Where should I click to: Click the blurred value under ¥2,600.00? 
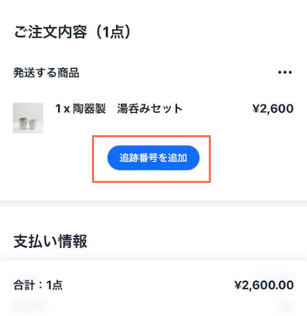click(287, 306)
